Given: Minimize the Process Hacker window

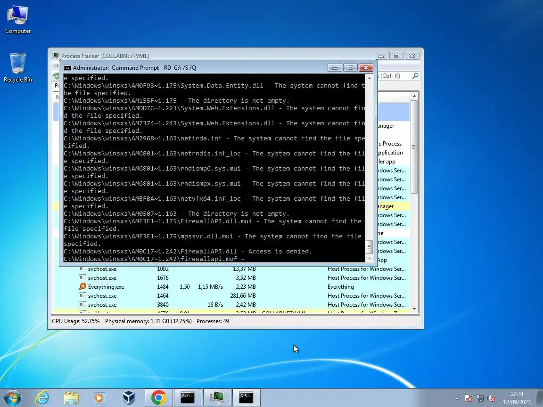Looking at the screenshot, I should pyautogui.click(x=381, y=56).
